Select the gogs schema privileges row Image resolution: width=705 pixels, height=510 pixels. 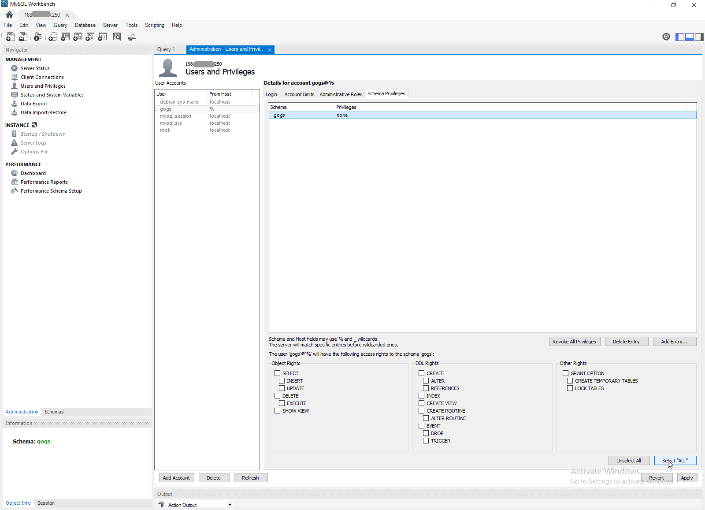(x=482, y=115)
